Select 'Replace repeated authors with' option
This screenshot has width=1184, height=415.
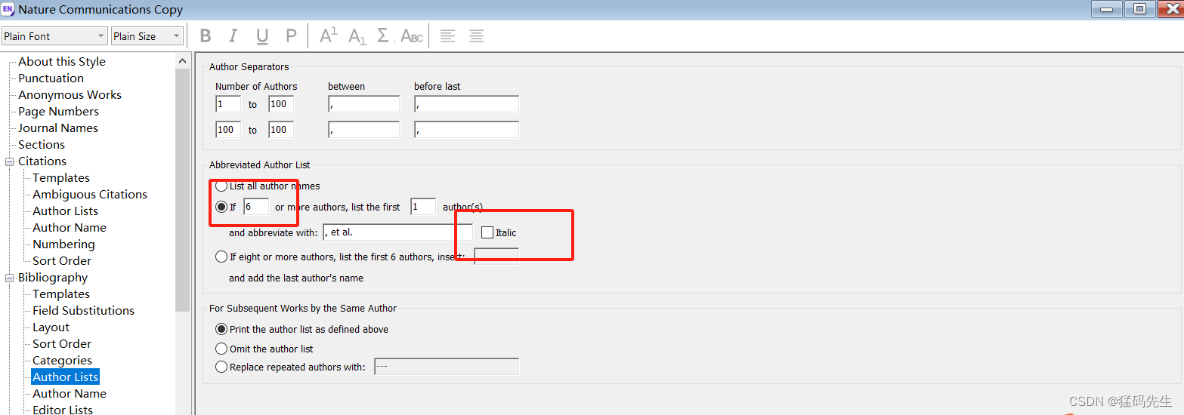(x=221, y=367)
